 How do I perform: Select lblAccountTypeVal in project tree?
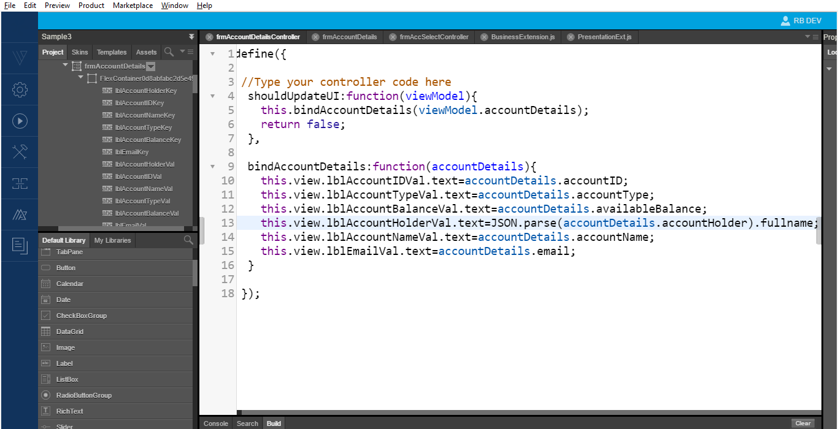142,201
